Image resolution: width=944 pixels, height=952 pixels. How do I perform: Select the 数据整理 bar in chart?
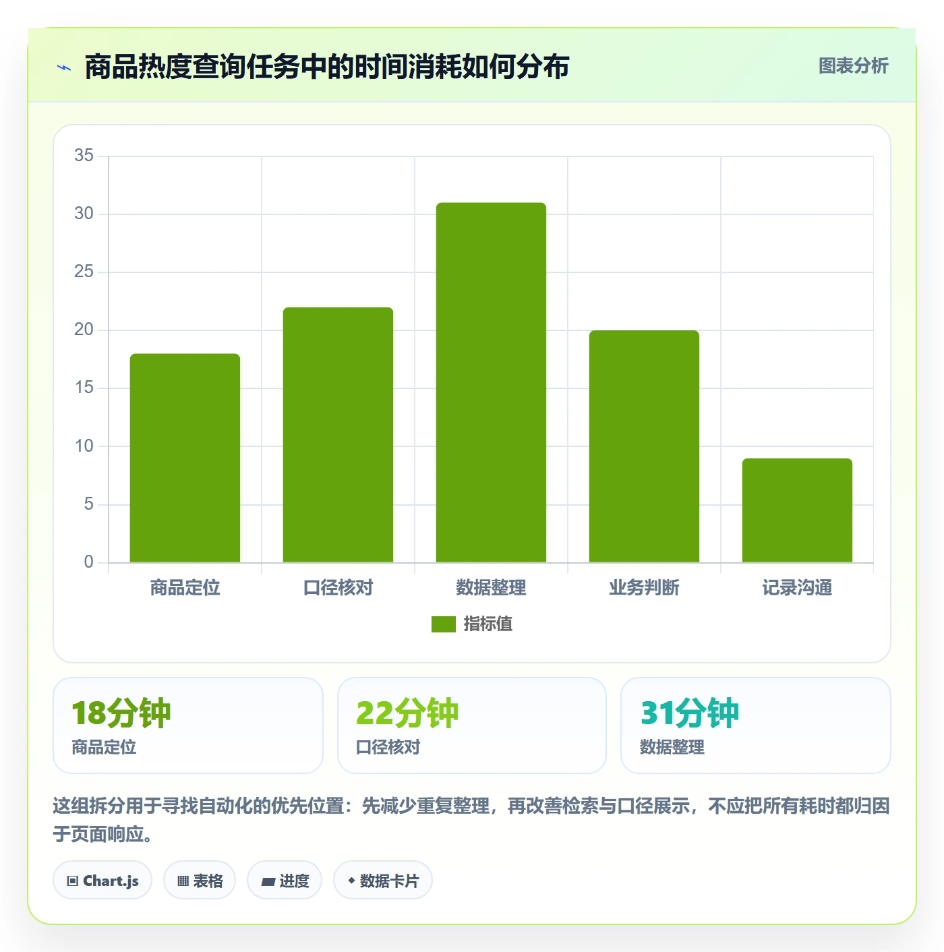(491, 382)
